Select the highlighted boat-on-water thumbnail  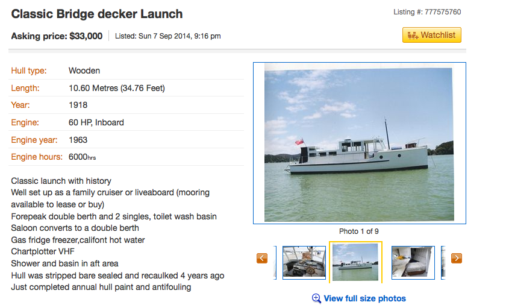(355, 262)
